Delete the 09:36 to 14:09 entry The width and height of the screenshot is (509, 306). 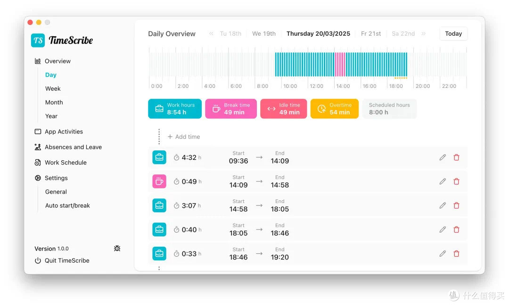(x=456, y=157)
